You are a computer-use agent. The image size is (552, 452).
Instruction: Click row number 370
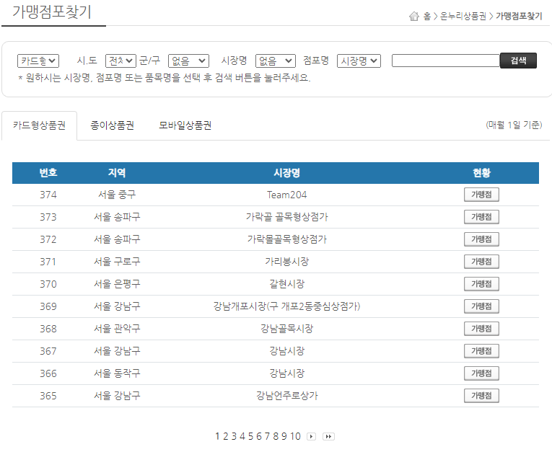click(48, 284)
